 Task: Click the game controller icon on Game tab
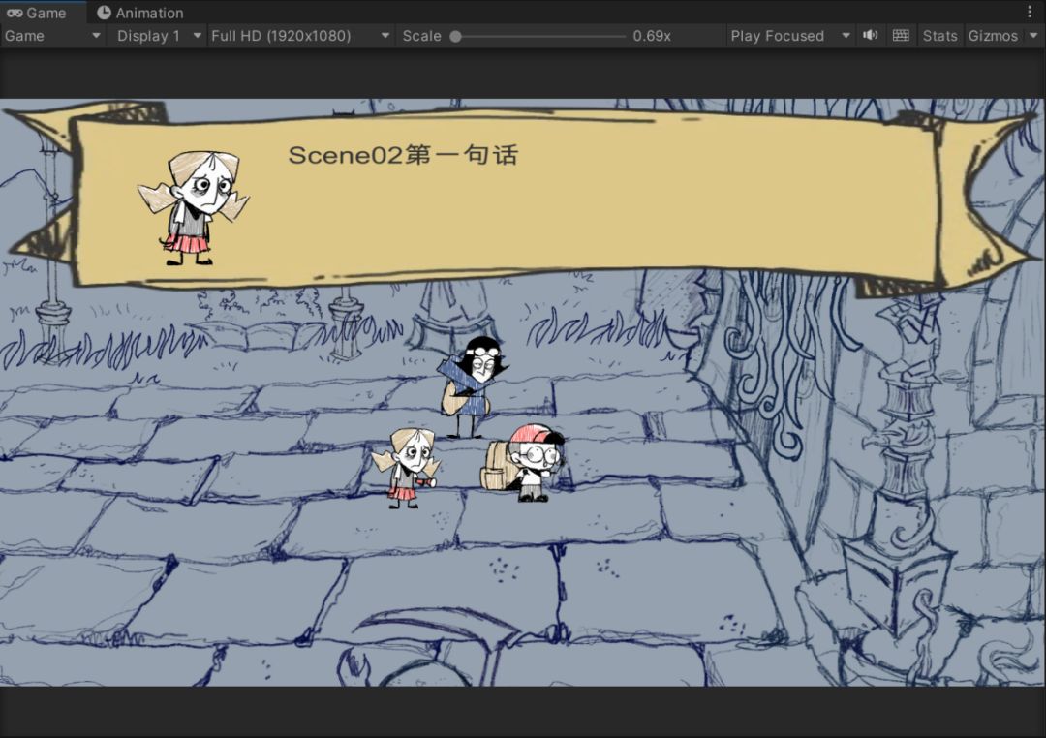14,13
